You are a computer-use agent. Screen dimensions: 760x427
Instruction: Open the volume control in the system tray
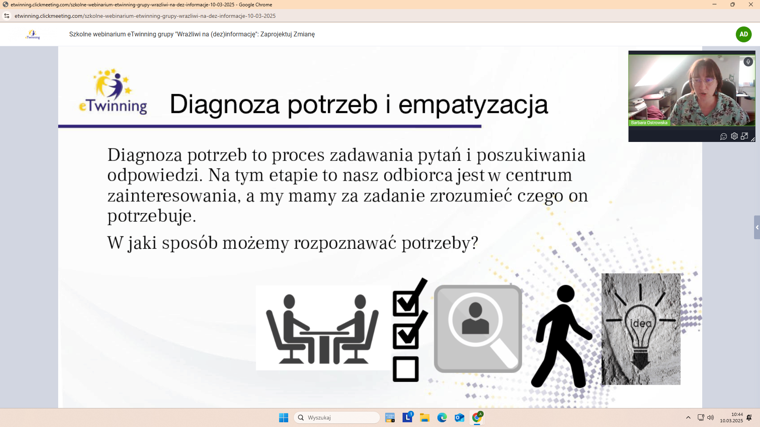[711, 418]
